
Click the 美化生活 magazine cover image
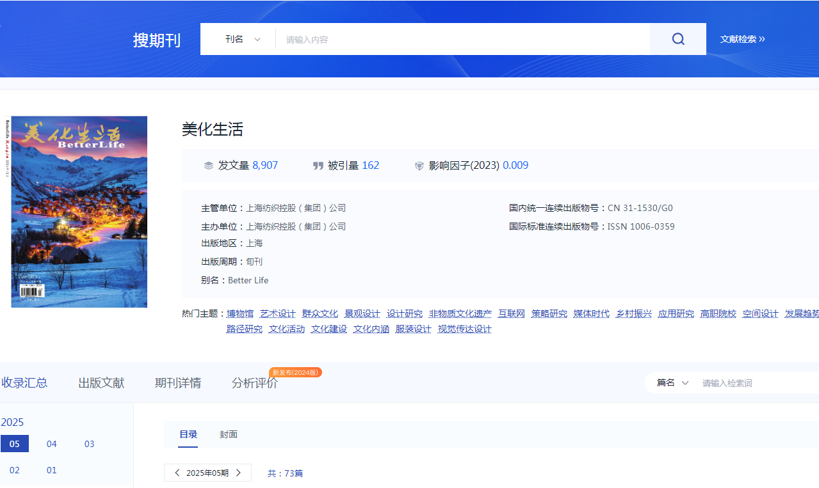[x=76, y=212]
